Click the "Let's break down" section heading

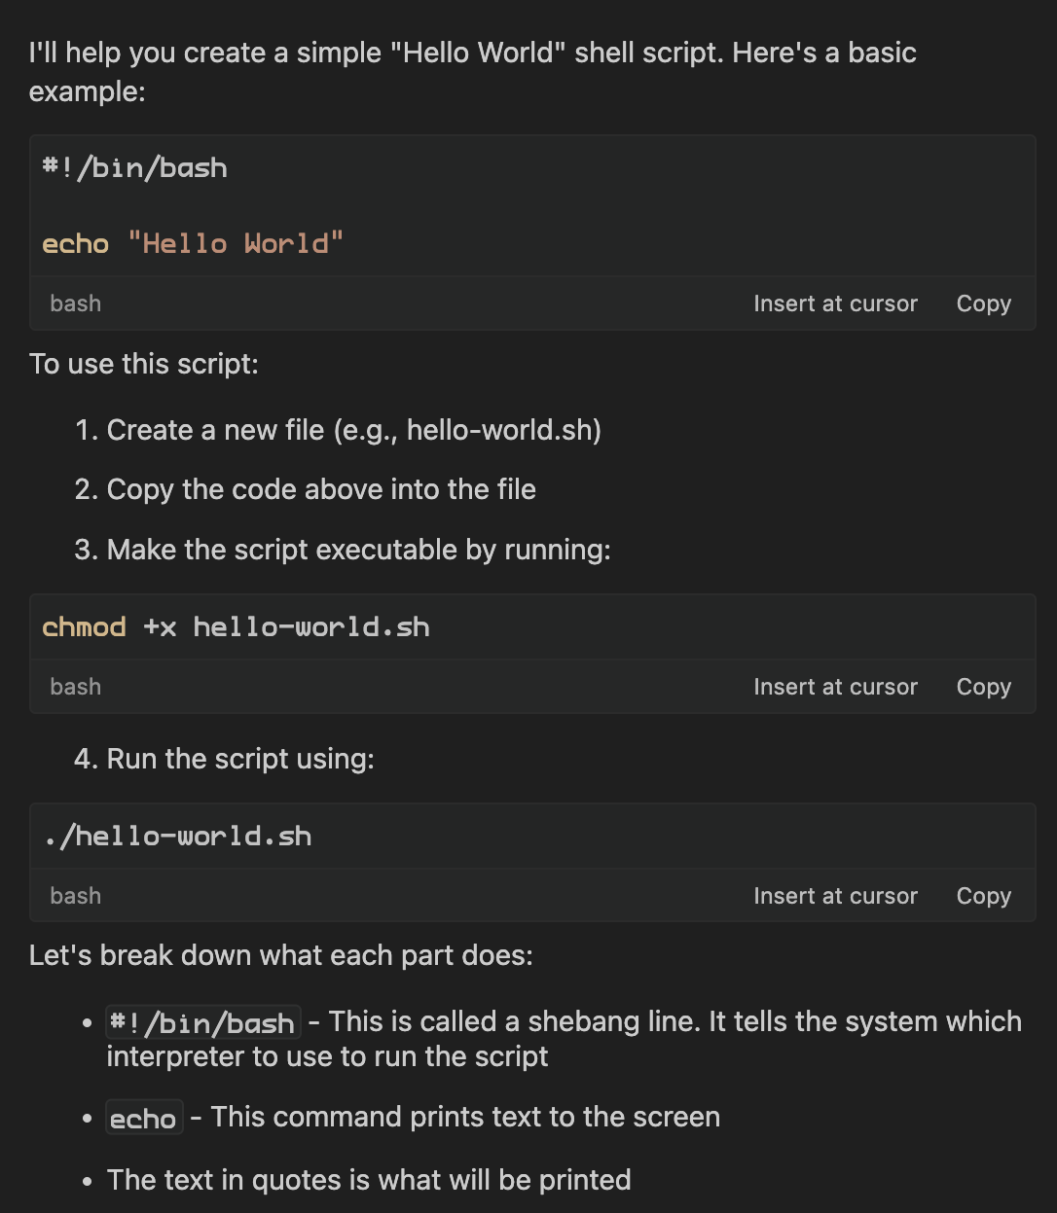click(279, 954)
